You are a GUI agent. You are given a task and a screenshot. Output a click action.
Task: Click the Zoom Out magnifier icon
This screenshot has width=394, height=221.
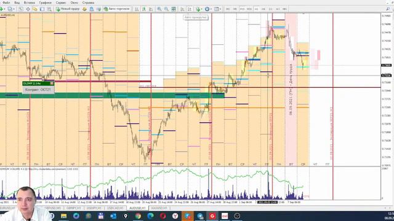[166, 9]
